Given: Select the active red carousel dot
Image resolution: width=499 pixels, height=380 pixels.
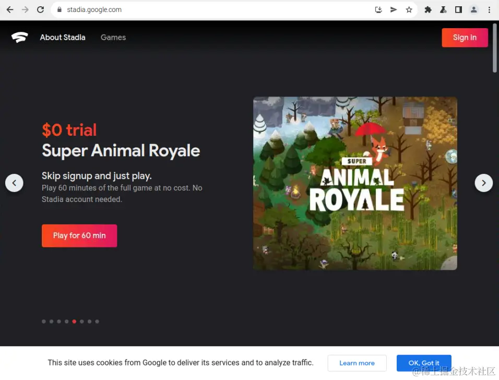Looking at the screenshot, I should coord(74,322).
